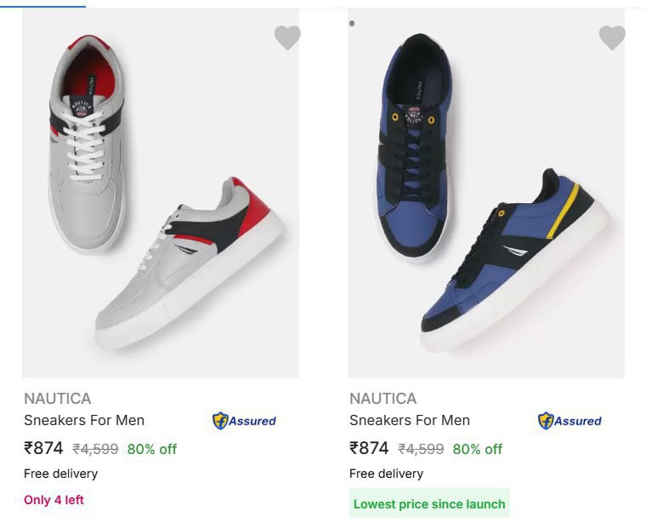The height and width of the screenshot is (522, 646).
Task: Click the "Only 4 left" stock warning
Action: (x=54, y=500)
